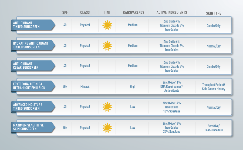
Task: Click the Antioxidants ingredient text
Action: pyautogui.click(x=172, y=91)
